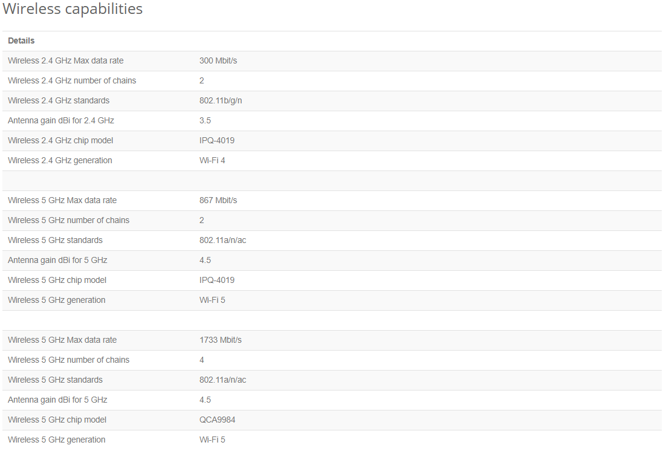The width and height of the screenshot is (669, 451).
Task: Click the Wireless 2.4 GHz Max data rate label
Action: (x=66, y=61)
